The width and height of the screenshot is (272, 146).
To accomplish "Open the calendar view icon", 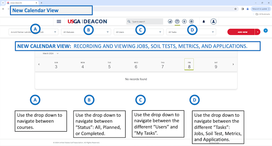I will click(177, 21).
